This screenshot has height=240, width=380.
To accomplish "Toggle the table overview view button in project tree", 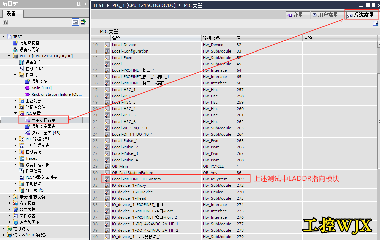I will pos(75,22).
